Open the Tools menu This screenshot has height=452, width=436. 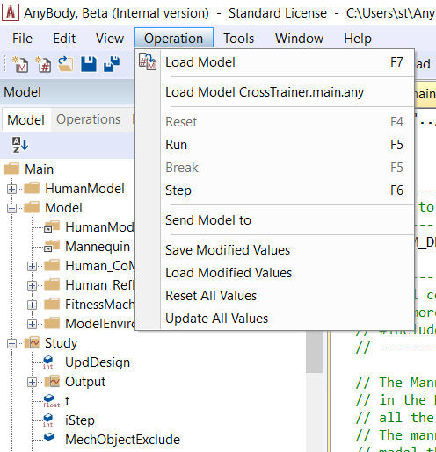click(x=238, y=39)
